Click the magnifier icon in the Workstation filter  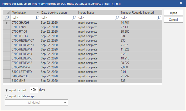(37, 18)
